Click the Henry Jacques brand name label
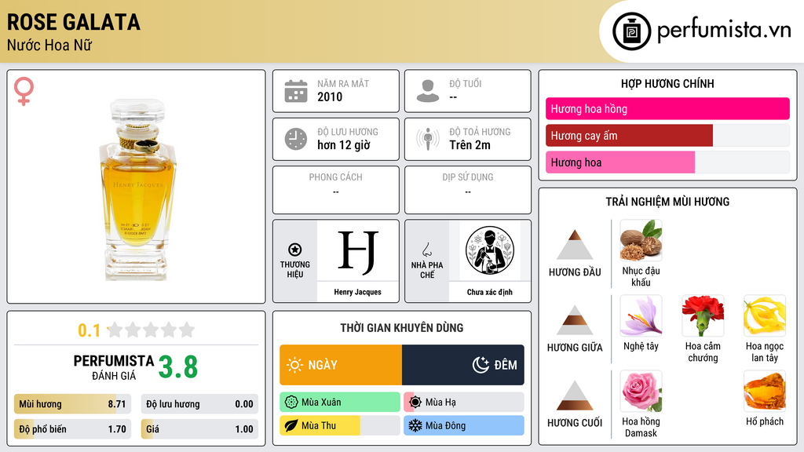This screenshot has width=804, height=452. (358, 292)
